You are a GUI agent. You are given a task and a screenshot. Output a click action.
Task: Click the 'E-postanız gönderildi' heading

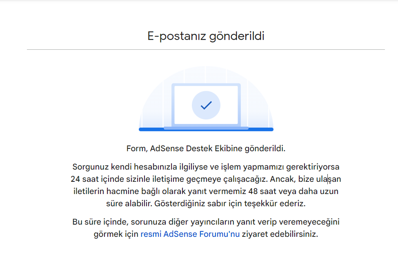[206, 36]
